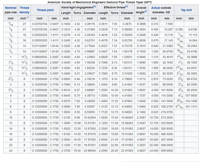Click the 26.00 effective thread turns cell
This screenshot has width=202, height=162.
pyautogui.click(x=114, y=151)
